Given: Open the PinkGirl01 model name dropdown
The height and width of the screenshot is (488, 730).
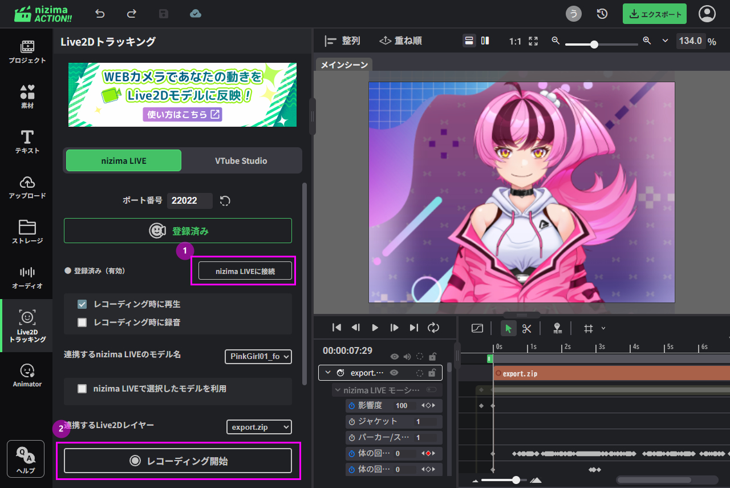Looking at the screenshot, I should point(258,356).
